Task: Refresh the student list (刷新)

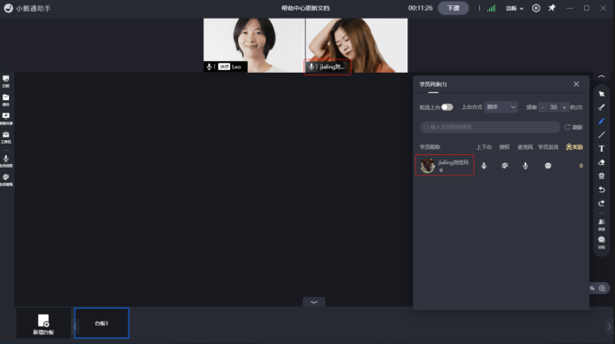Action: [573, 127]
